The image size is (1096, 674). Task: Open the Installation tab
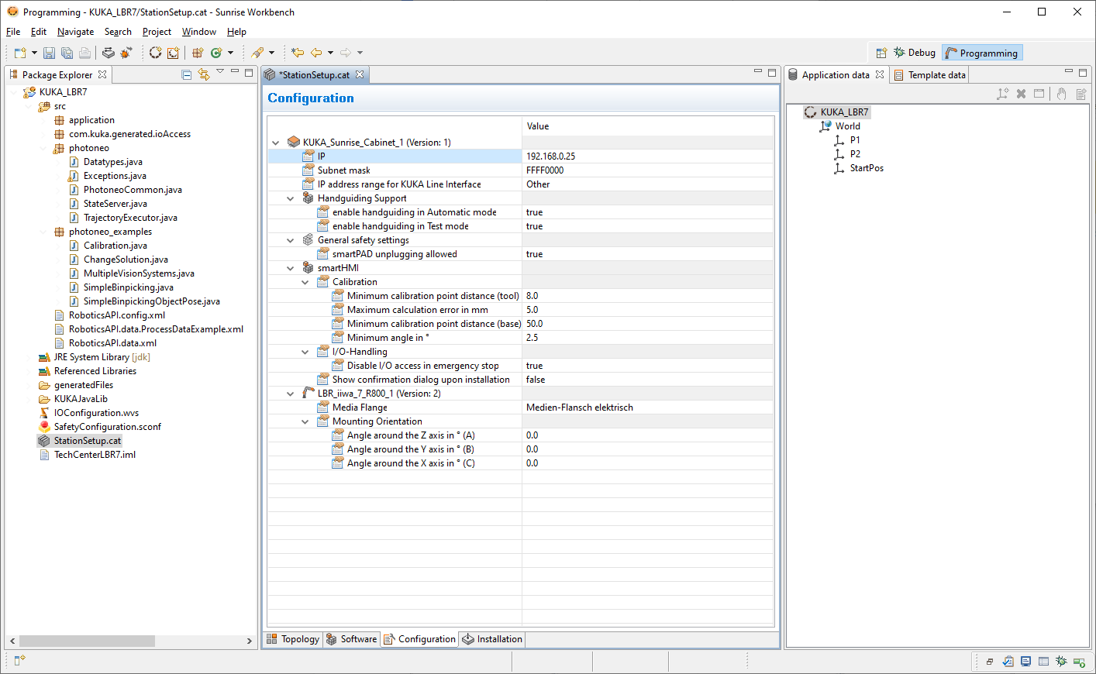click(x=492, y=639)
